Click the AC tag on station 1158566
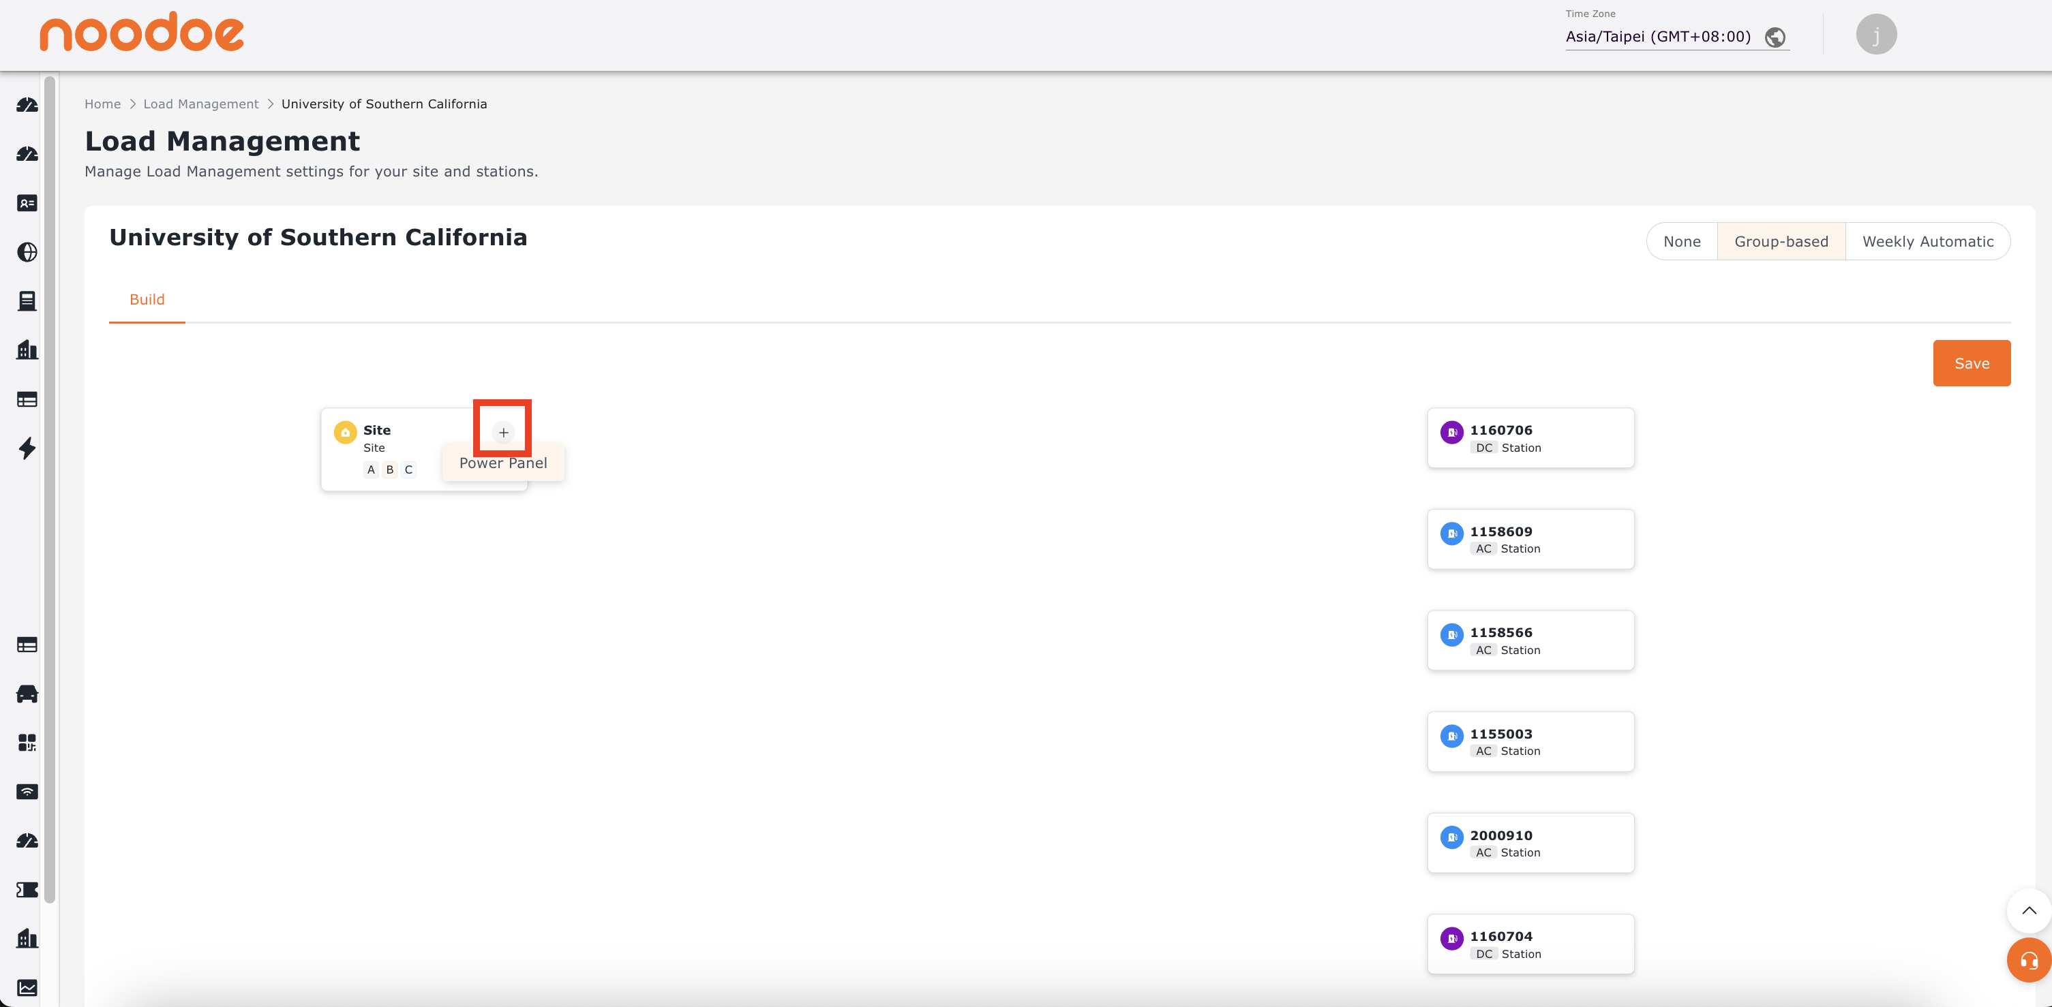 tap(1483, 651)
